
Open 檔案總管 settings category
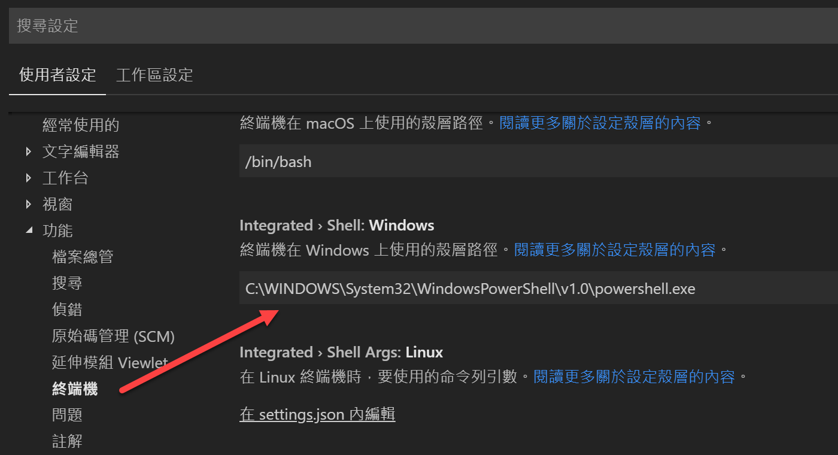pos(83,257)
